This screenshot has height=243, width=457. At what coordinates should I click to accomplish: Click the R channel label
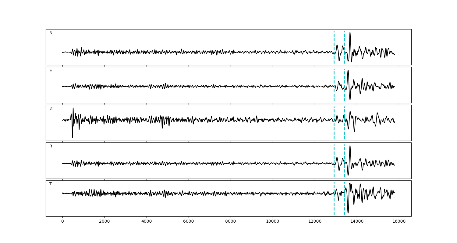pyautogui.click(x=51, y=146)
